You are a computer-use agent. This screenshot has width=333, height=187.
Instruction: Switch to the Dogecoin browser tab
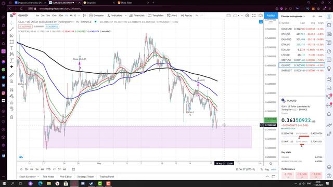(99, 3)
